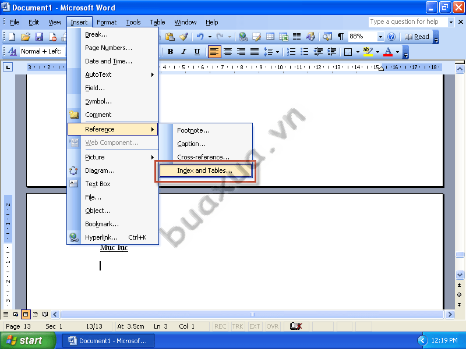Click the Microsoft Word Help question icon
The width and height of the screenshot is (466, 349).
click(391, 37)
